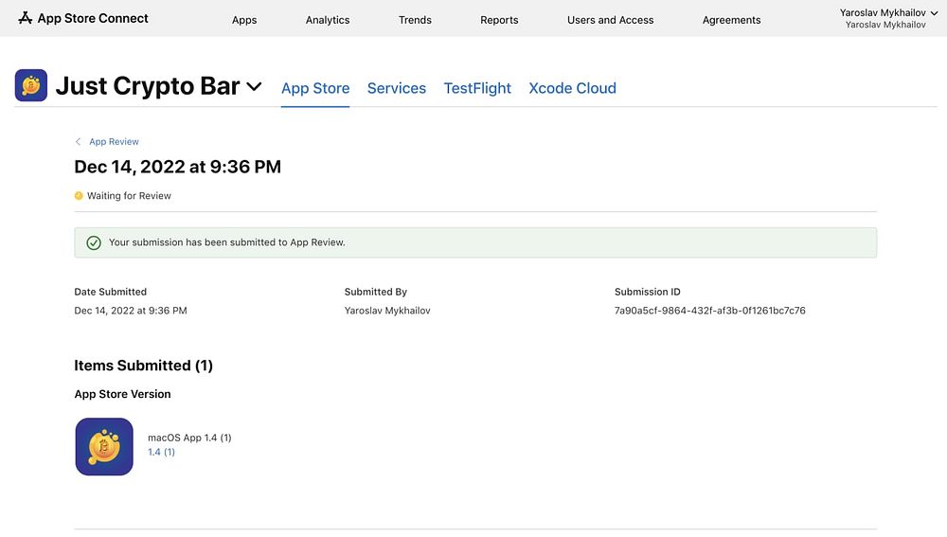Open the Analytics menu
Image resolution: width=947 pixels, height=537 pixels.
(x=328, y=20)
